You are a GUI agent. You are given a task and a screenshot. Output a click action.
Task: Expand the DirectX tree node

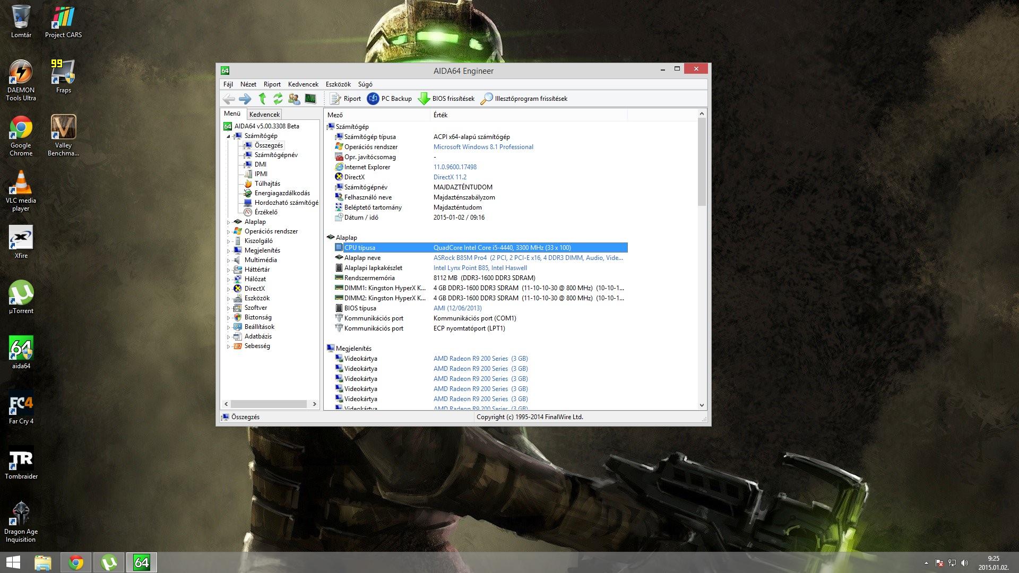(229, 289)
